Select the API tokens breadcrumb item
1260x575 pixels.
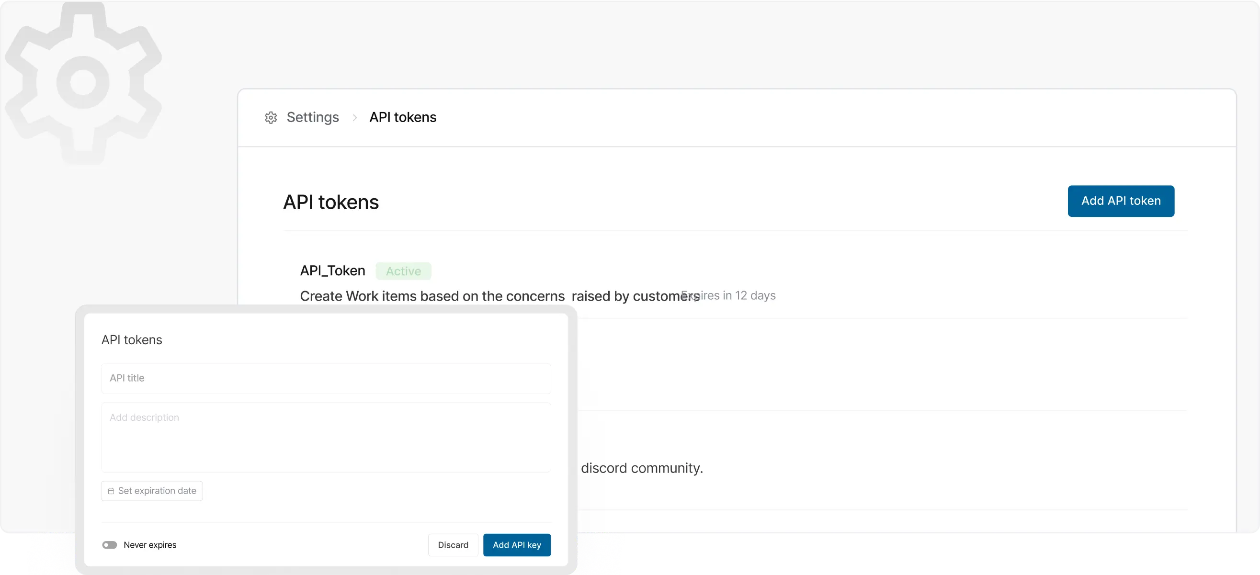[403, 117]
